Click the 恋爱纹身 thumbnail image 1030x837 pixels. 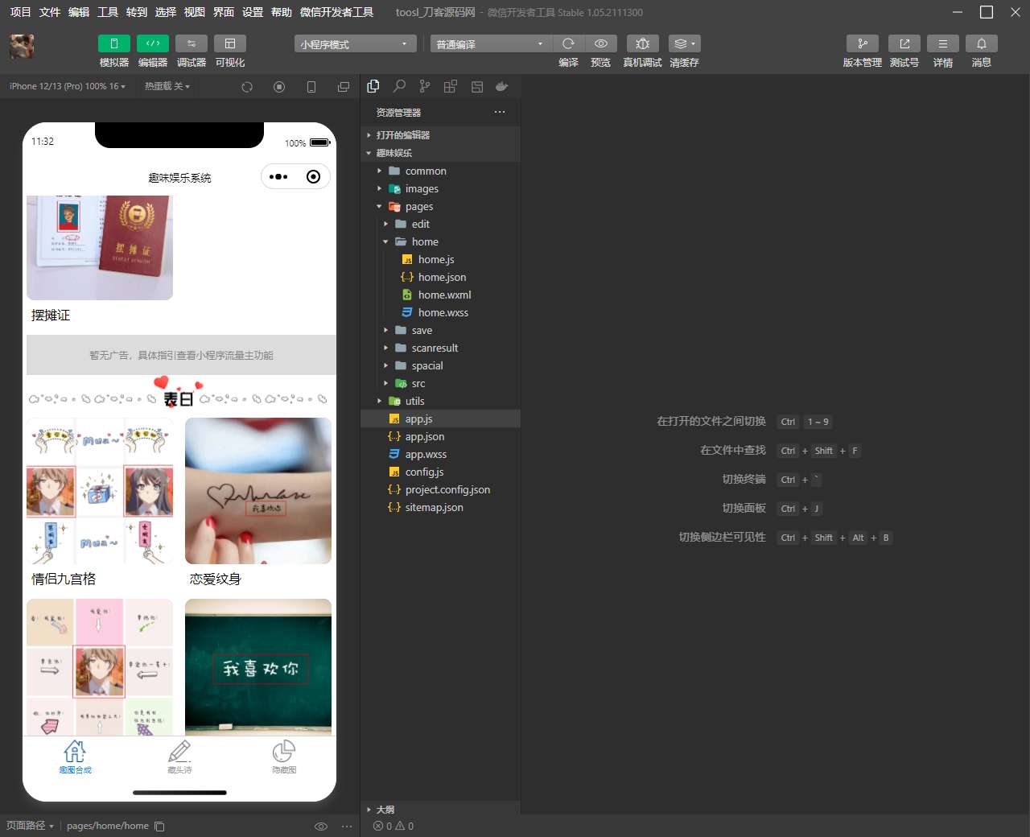pos(258,491)
